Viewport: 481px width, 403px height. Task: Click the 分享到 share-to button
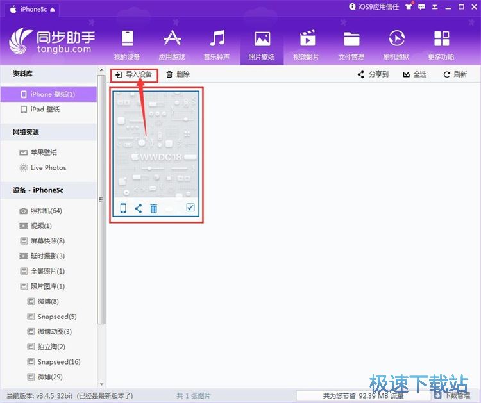(x=373, y=74)
